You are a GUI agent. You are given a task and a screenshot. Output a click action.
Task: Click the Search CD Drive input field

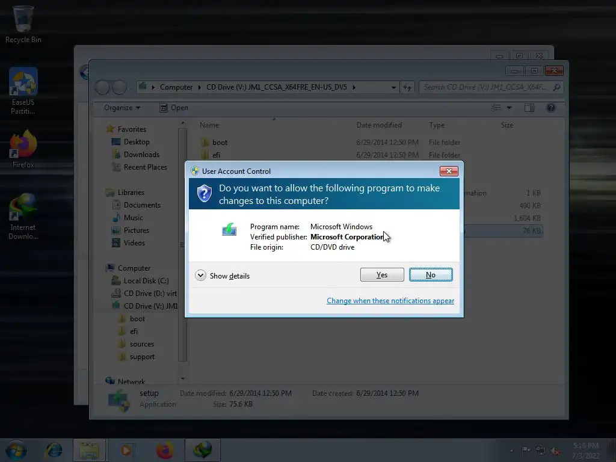(x=491, y=87)
